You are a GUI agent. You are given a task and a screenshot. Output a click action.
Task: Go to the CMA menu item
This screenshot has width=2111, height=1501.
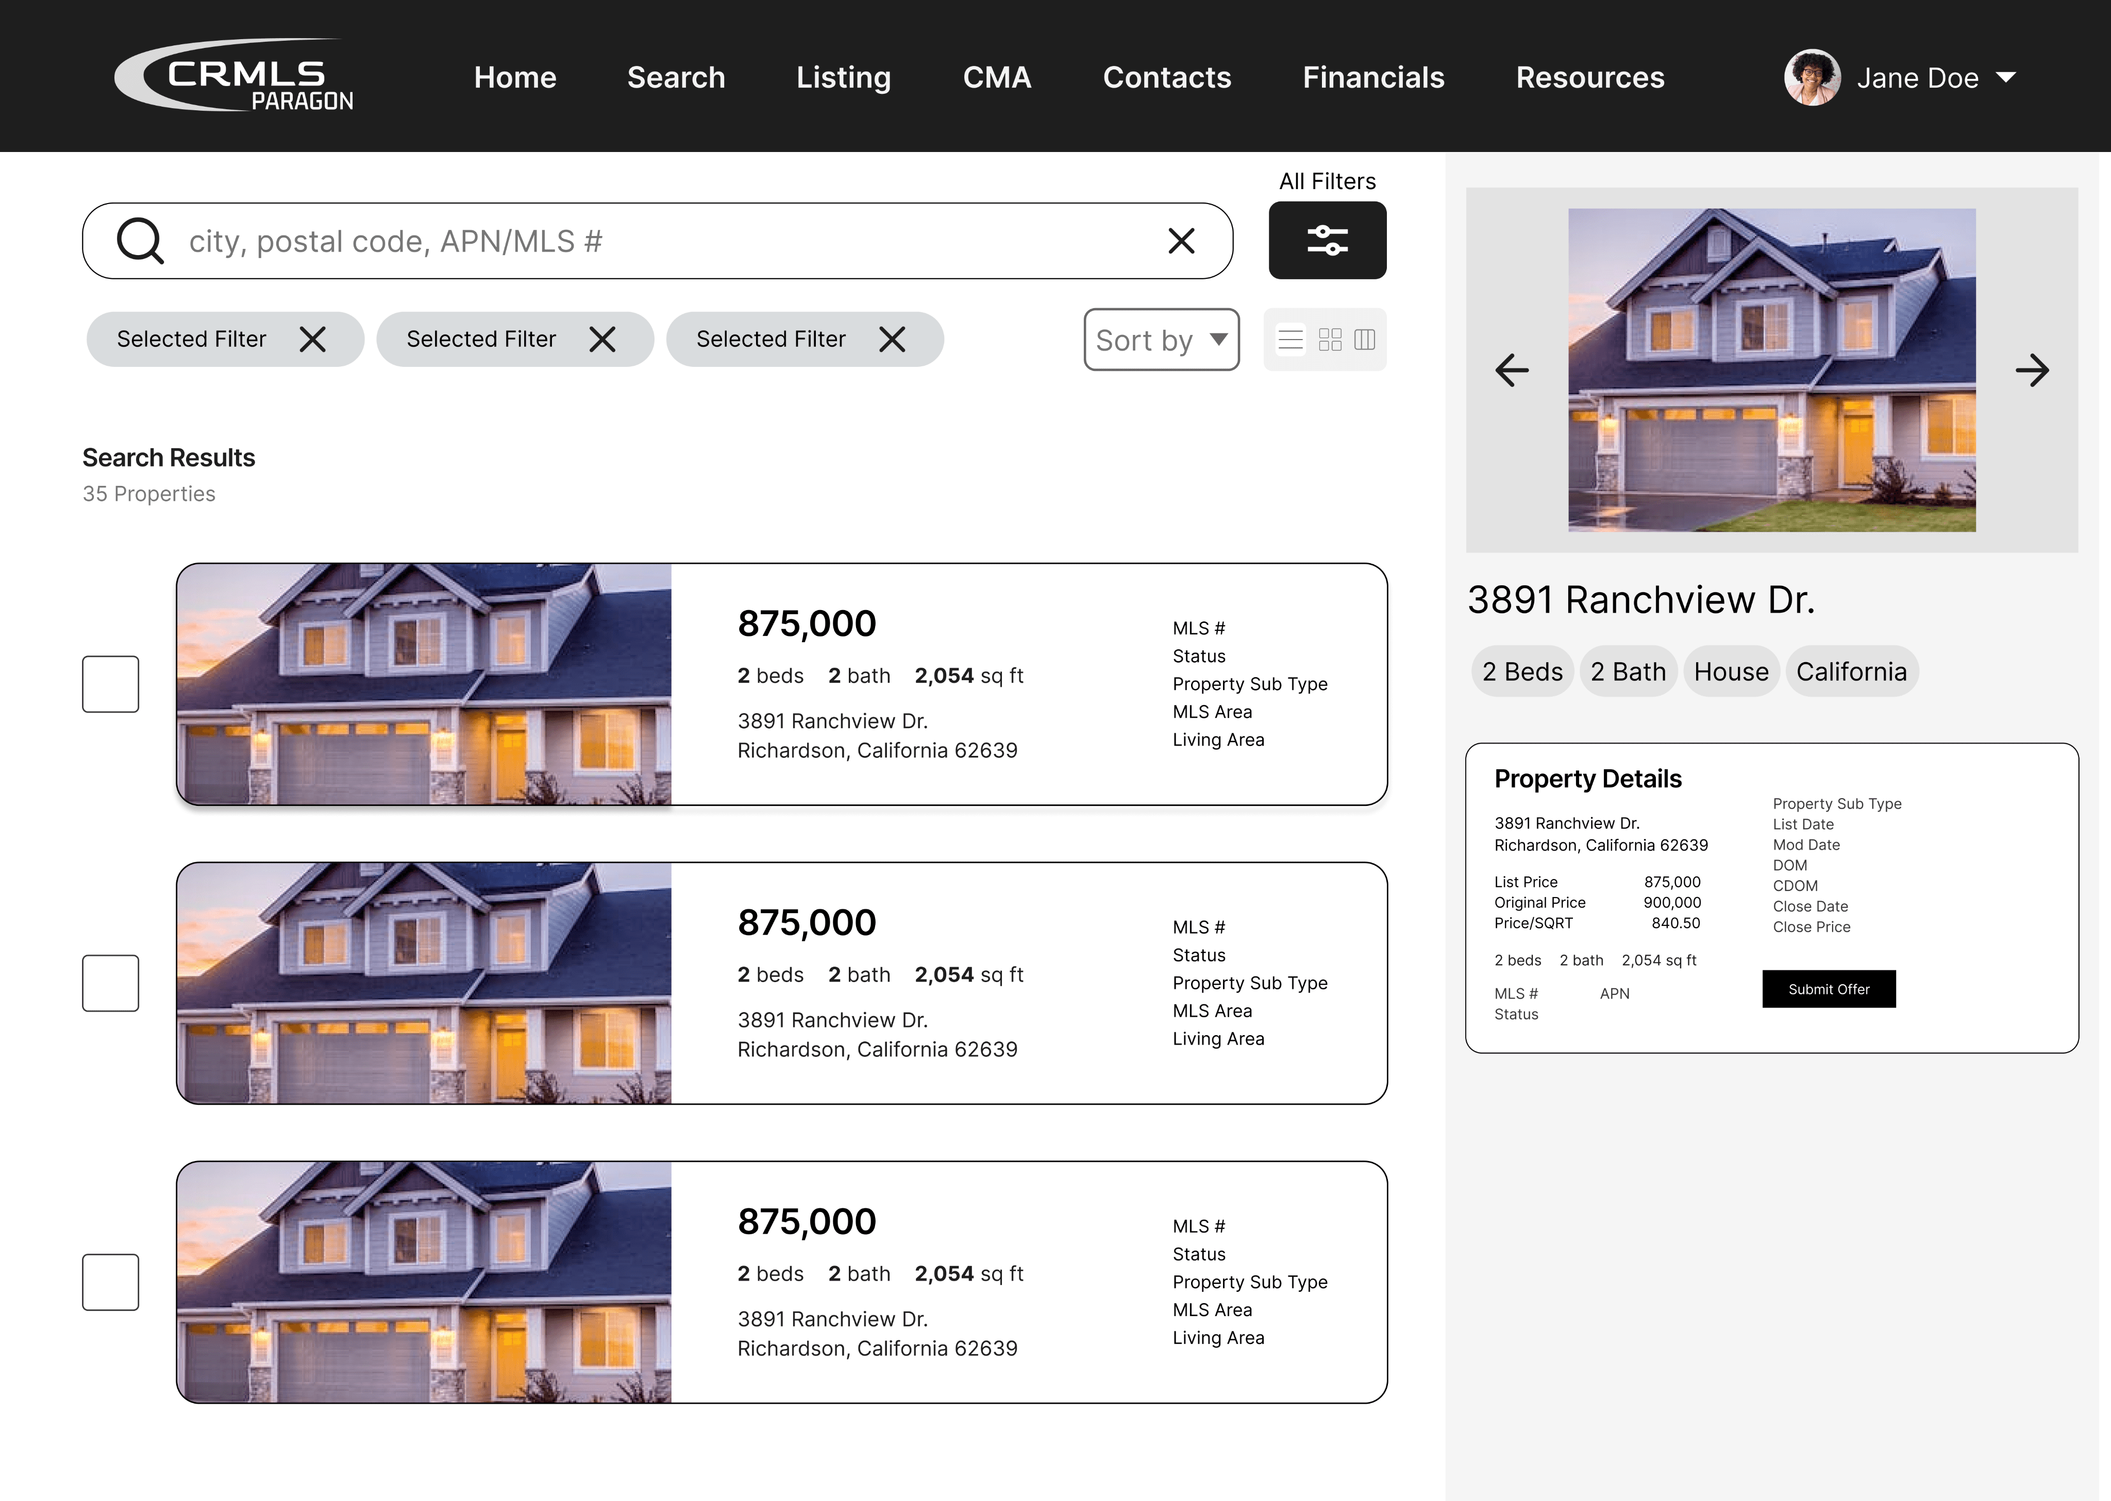click(996, 78)
